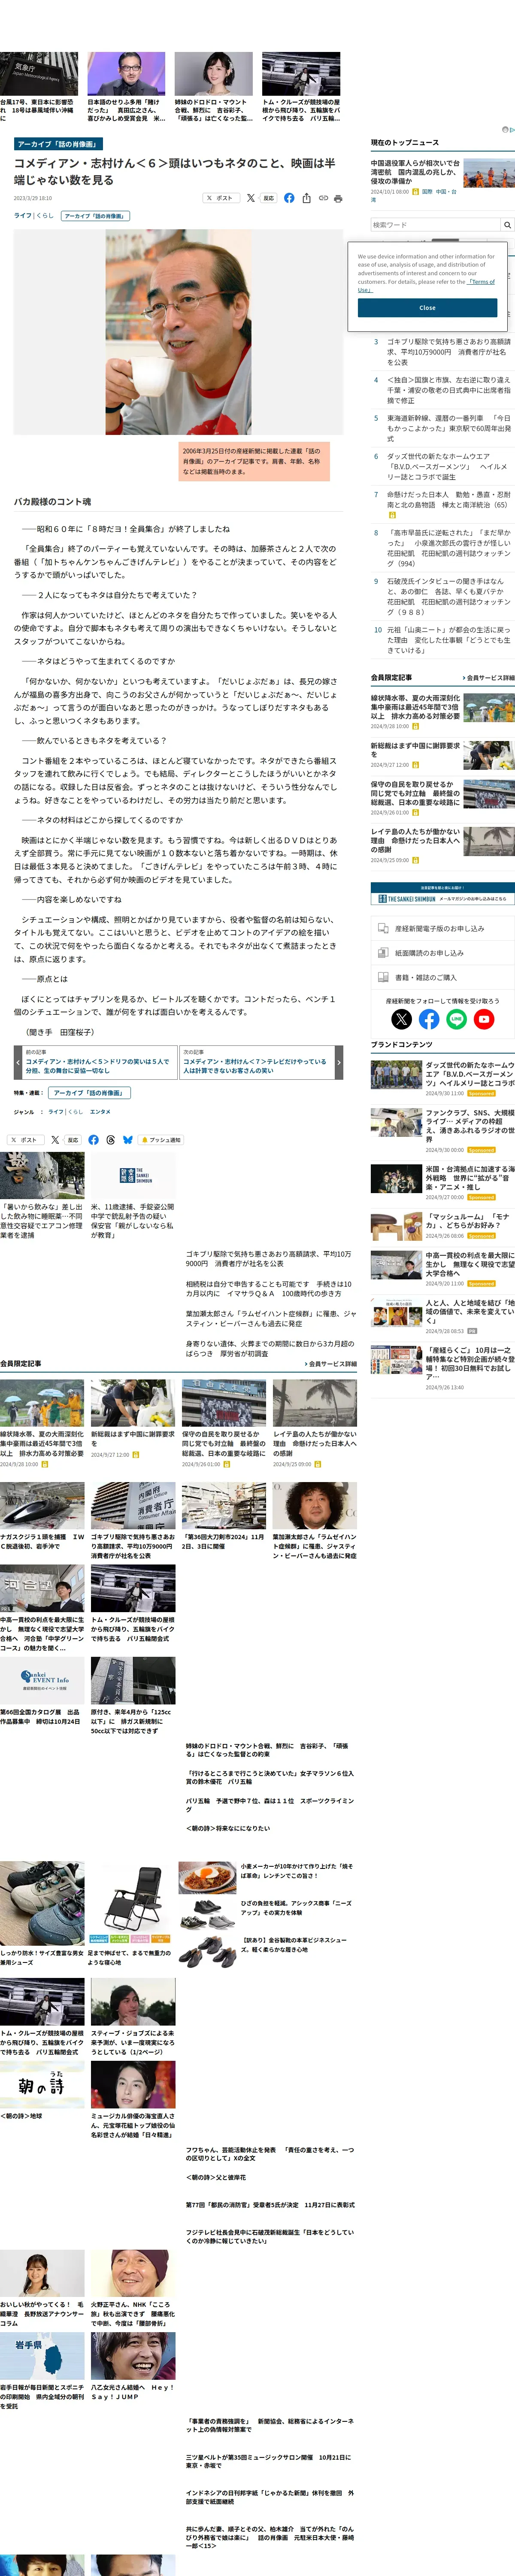515x2576 pixels.
Task: Follow Sankei on LINE via the green icon
Action: 456,1019
